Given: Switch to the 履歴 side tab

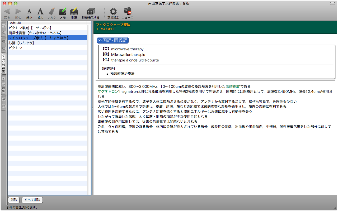Looking at the screenshot, I should 3,45.
